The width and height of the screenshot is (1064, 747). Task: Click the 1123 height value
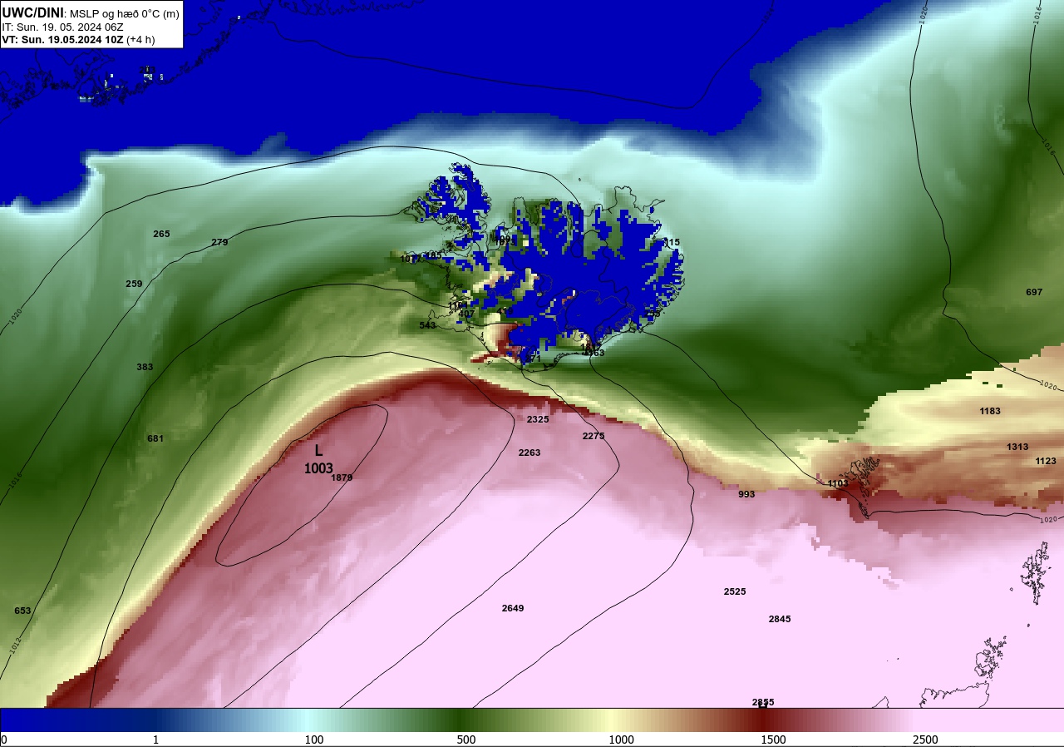tap(1046, 461)
